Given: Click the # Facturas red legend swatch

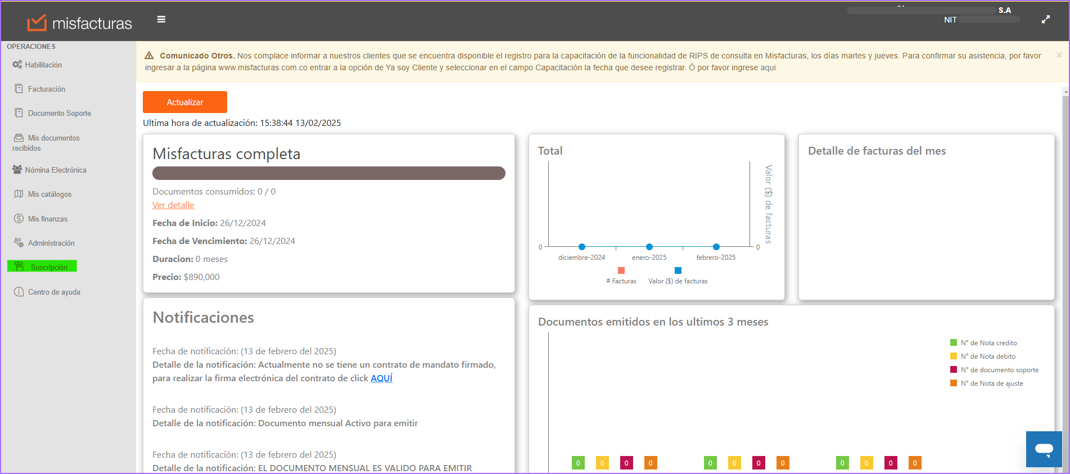Looking at the screenshot, I should tap(621, 270).
